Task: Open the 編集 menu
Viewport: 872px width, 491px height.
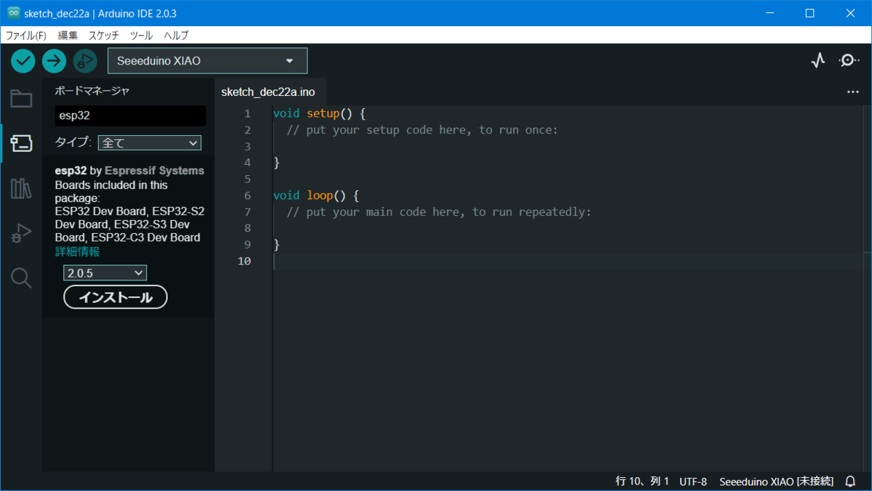Action: point(68,35)
